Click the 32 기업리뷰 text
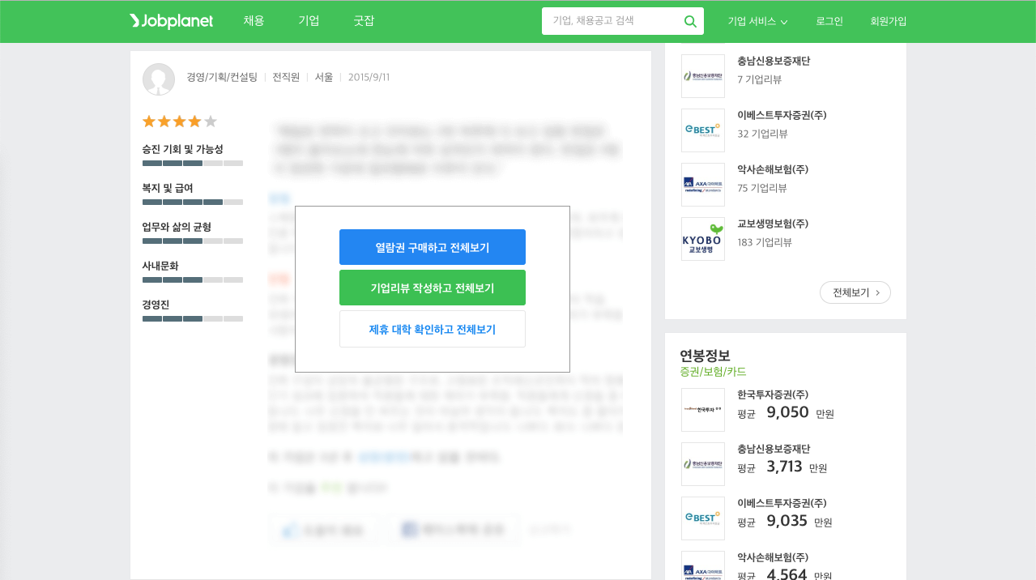 coord(762,134)
